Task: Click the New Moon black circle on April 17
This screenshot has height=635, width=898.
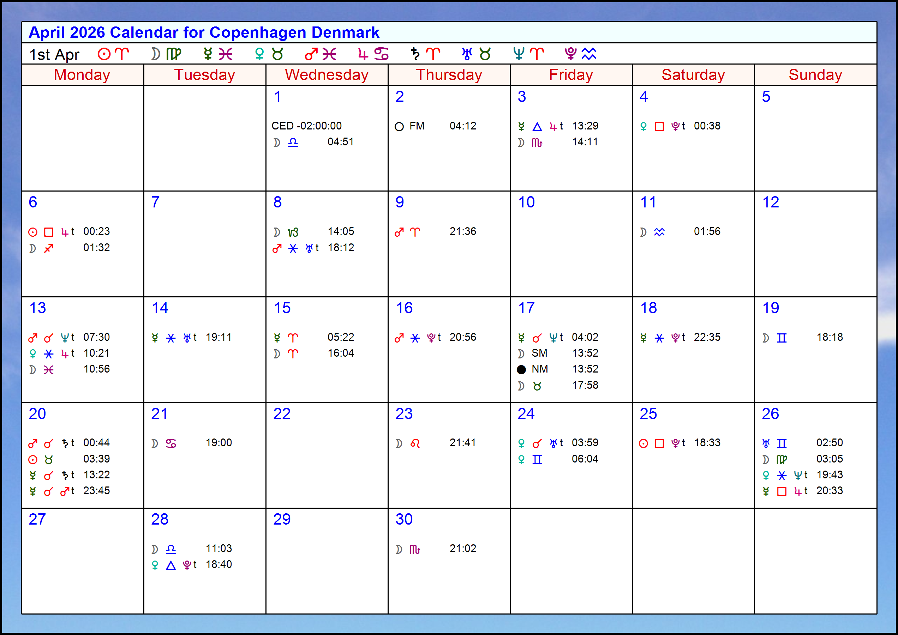Action: (521, 369)
